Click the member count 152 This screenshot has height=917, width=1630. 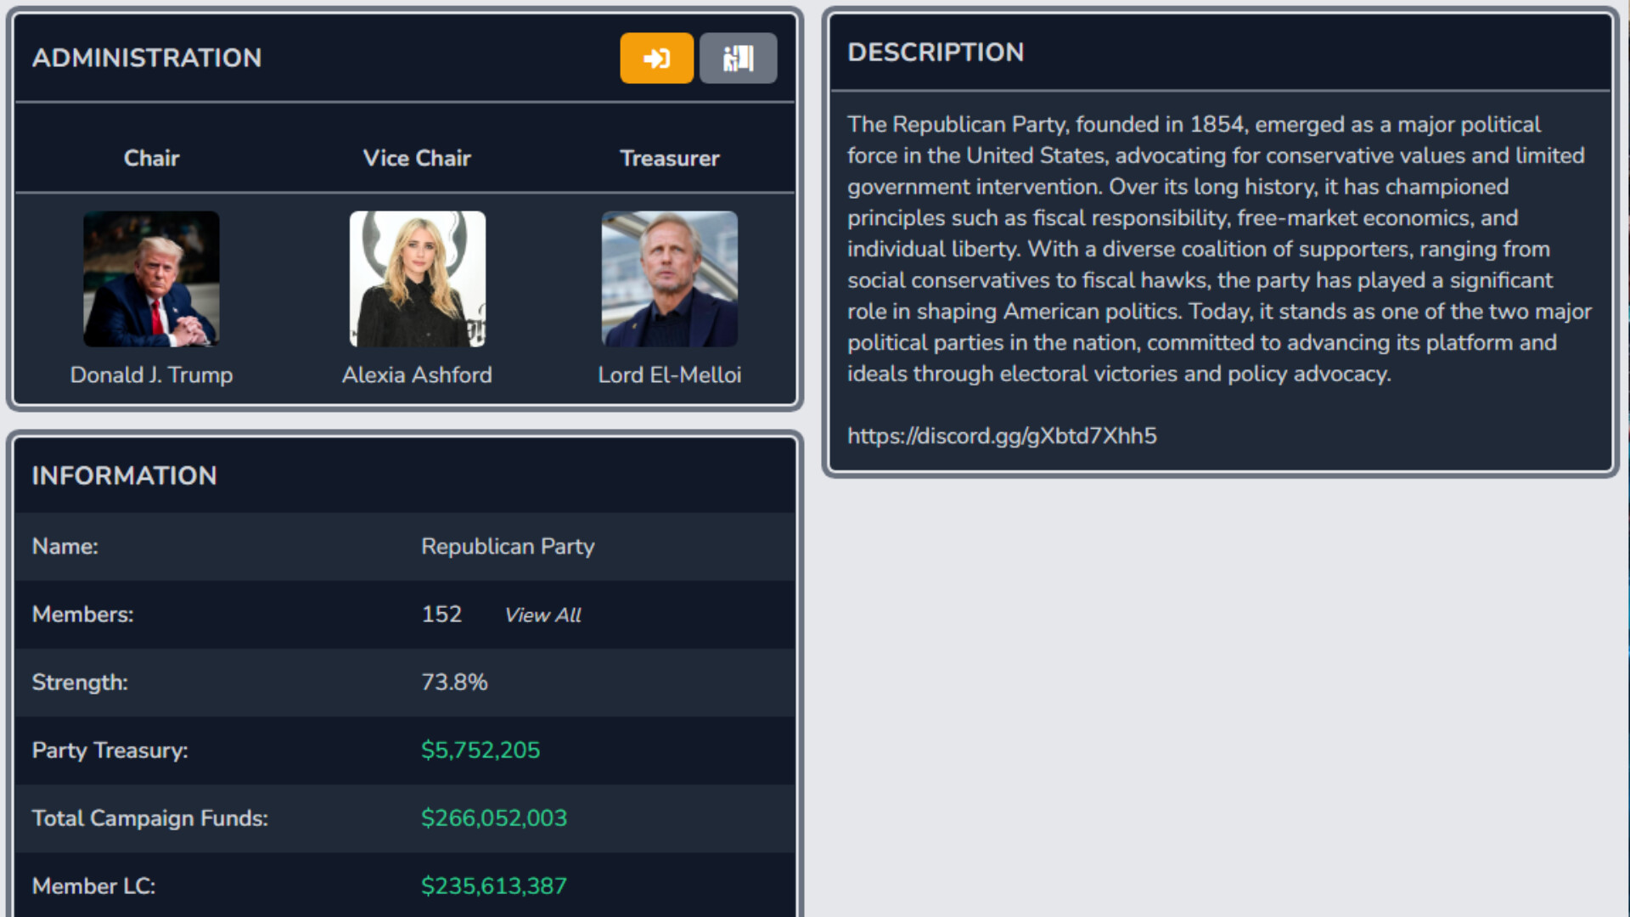(441, 614)
